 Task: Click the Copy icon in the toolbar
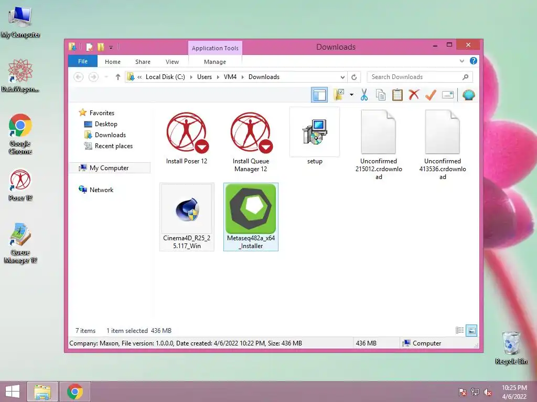click(381, 95)
